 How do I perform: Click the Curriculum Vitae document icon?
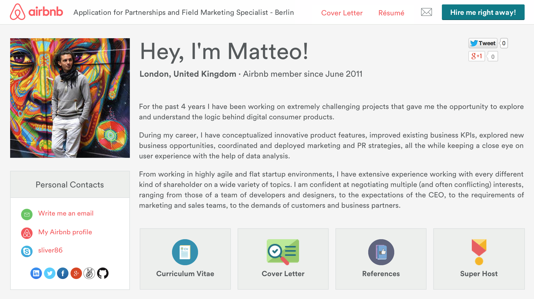[x=185, y=252]
